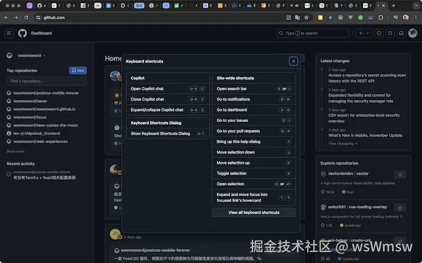This screenshot has height=263, width=422.
Task: Click Move selection up row
Action: (254, 163)
